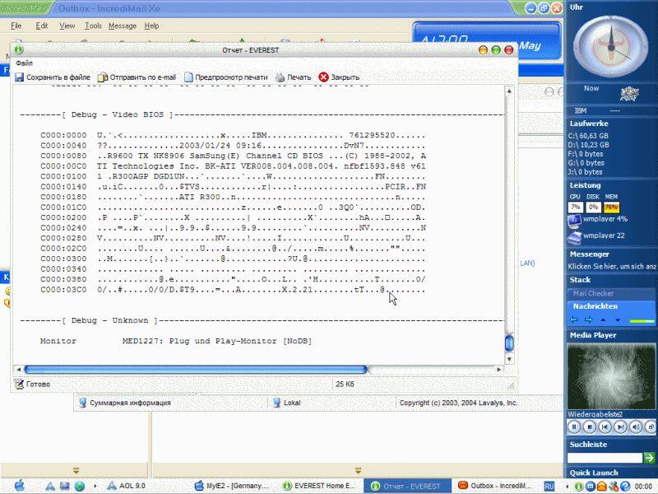
Task: Click the orange IncrediMail envelope tray icon
Action: click(x=601, y=487)
